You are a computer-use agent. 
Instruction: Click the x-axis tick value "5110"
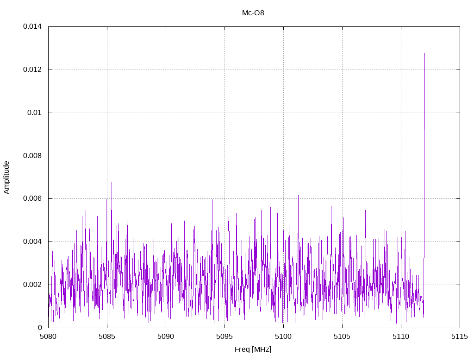tap(401, 337)
